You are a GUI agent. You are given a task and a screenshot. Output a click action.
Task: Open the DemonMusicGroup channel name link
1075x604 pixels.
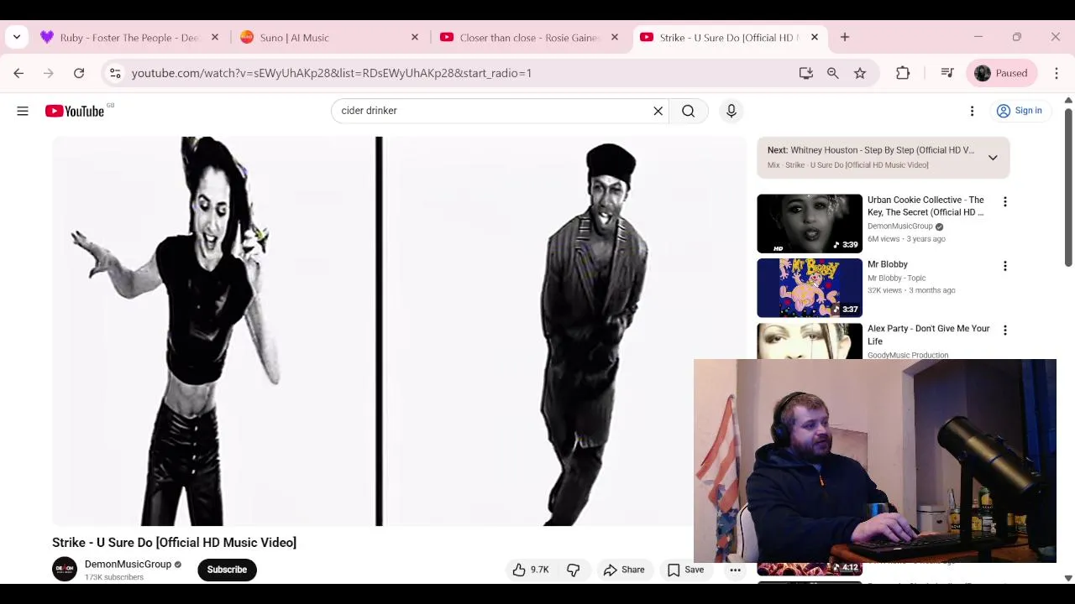click(128, 565)
